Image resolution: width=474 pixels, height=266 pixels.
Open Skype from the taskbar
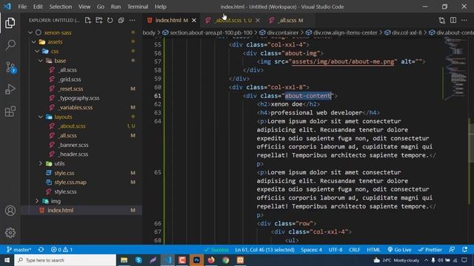tap(138, 260)
